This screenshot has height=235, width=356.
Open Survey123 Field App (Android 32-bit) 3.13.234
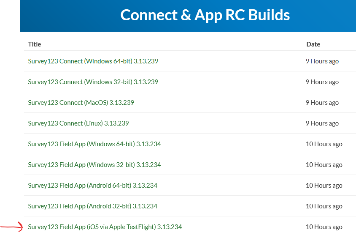pyautogui.click(x=93, y=206)
